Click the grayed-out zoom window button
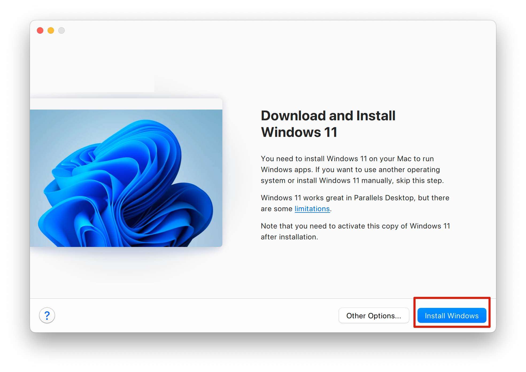 click(x=61, y=30)
